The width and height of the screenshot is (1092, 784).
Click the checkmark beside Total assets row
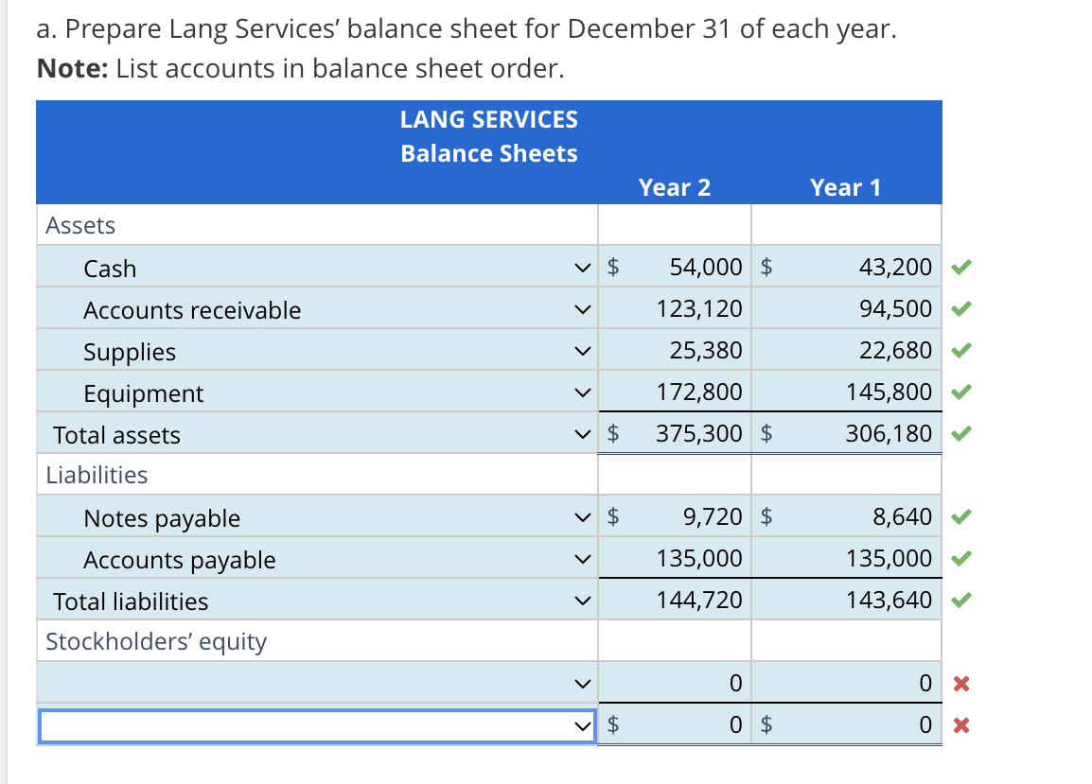(x=960, y=433)
